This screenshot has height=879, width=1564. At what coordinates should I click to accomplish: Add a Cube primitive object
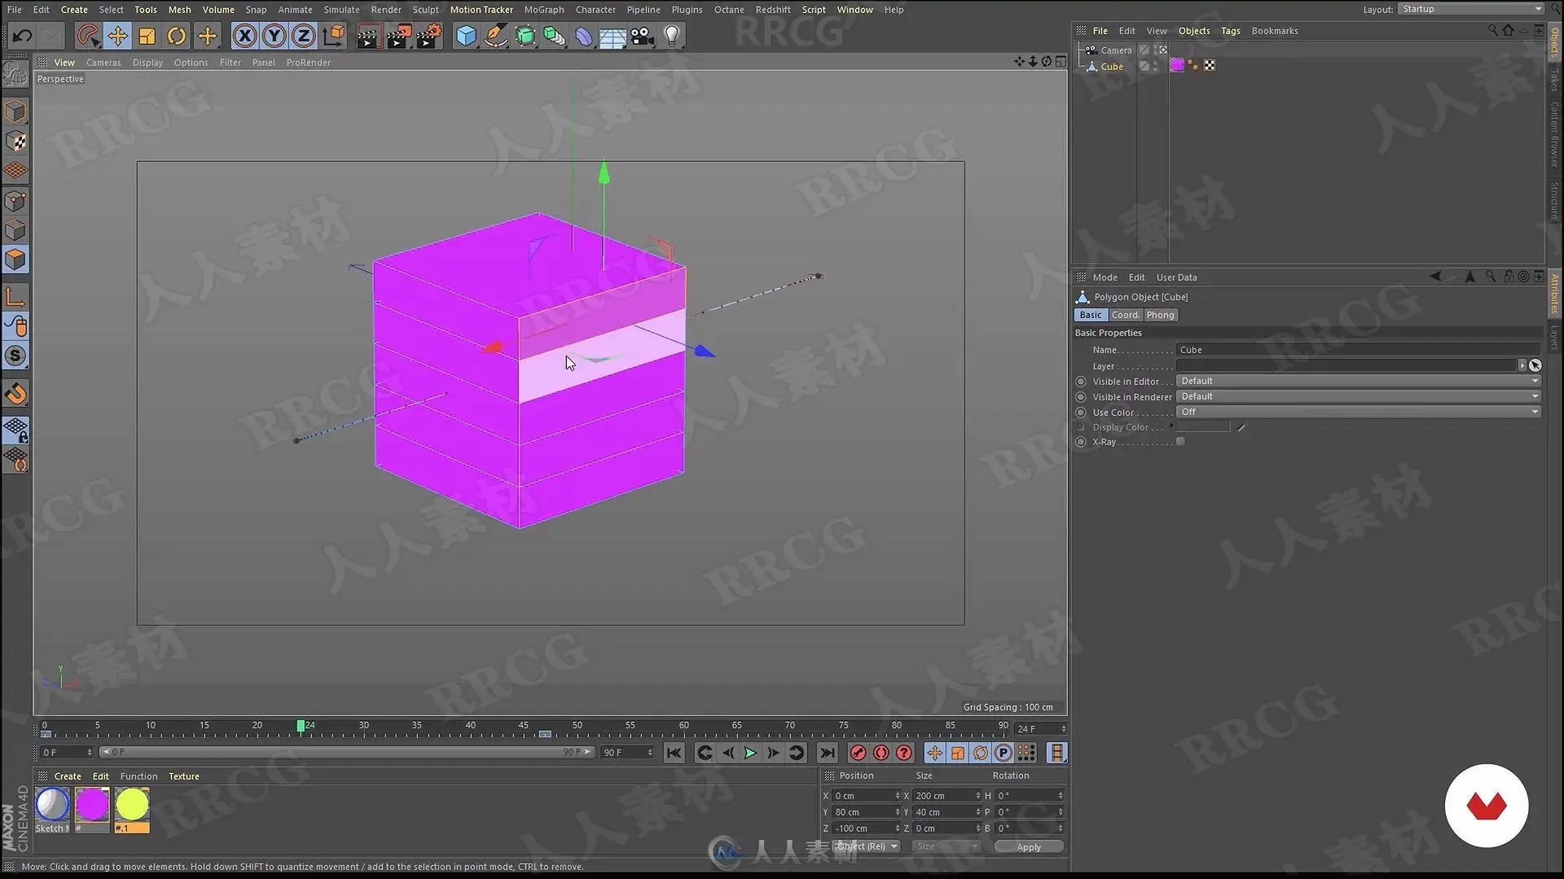[x=466, y=36]
